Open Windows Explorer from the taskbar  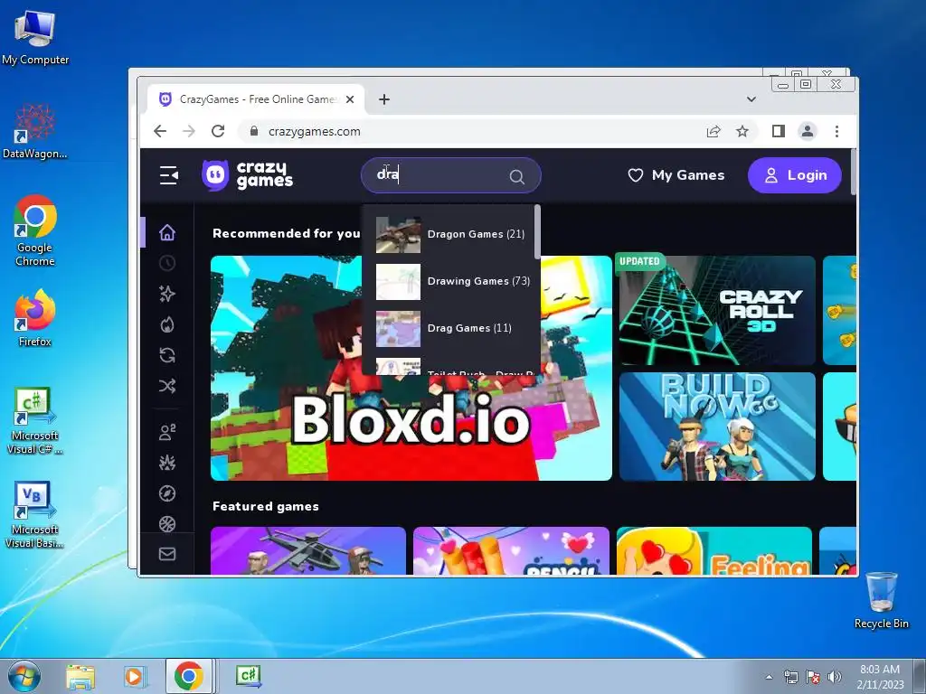80,677
